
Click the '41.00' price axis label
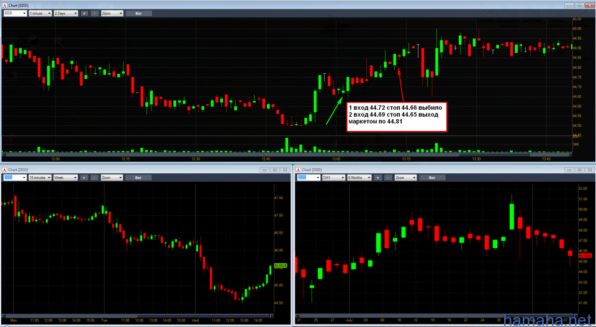click(583, 303)
